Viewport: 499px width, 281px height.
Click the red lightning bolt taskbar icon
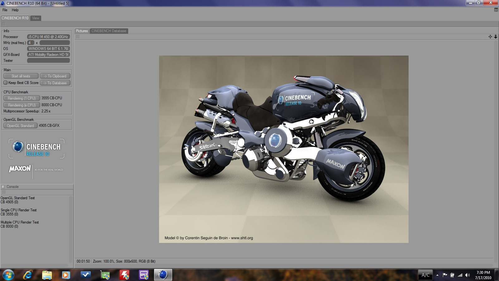pos(124,275)
